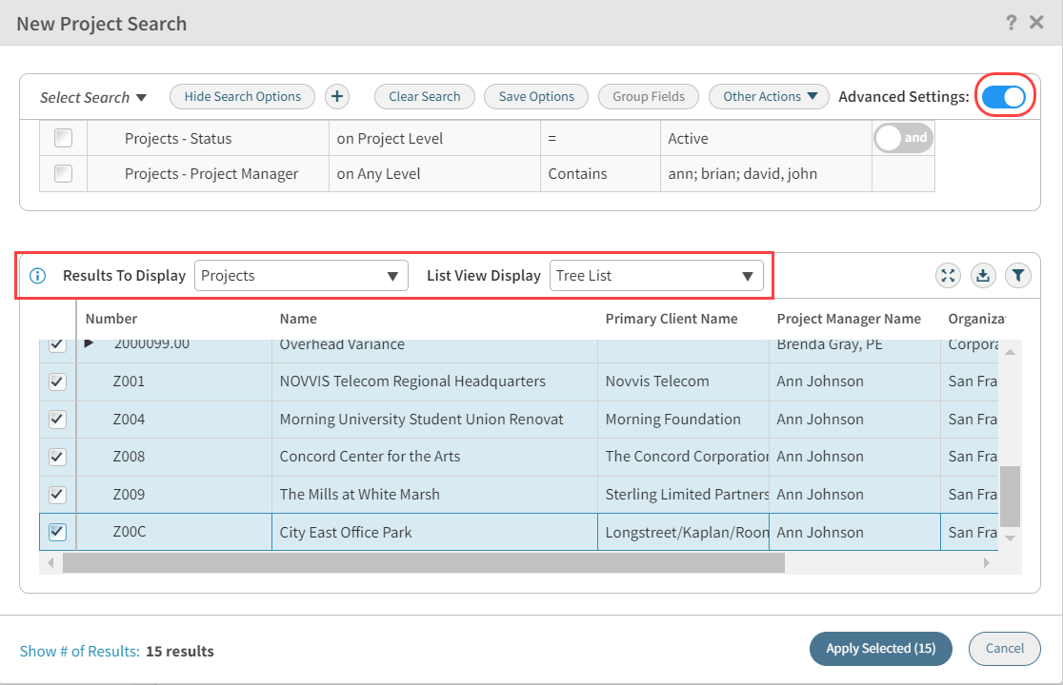Image resolution: width=1063 pixels, height=685 pixels.
Task: Expand the Overhead Variance tree row arrow
Action: (90, 343)
